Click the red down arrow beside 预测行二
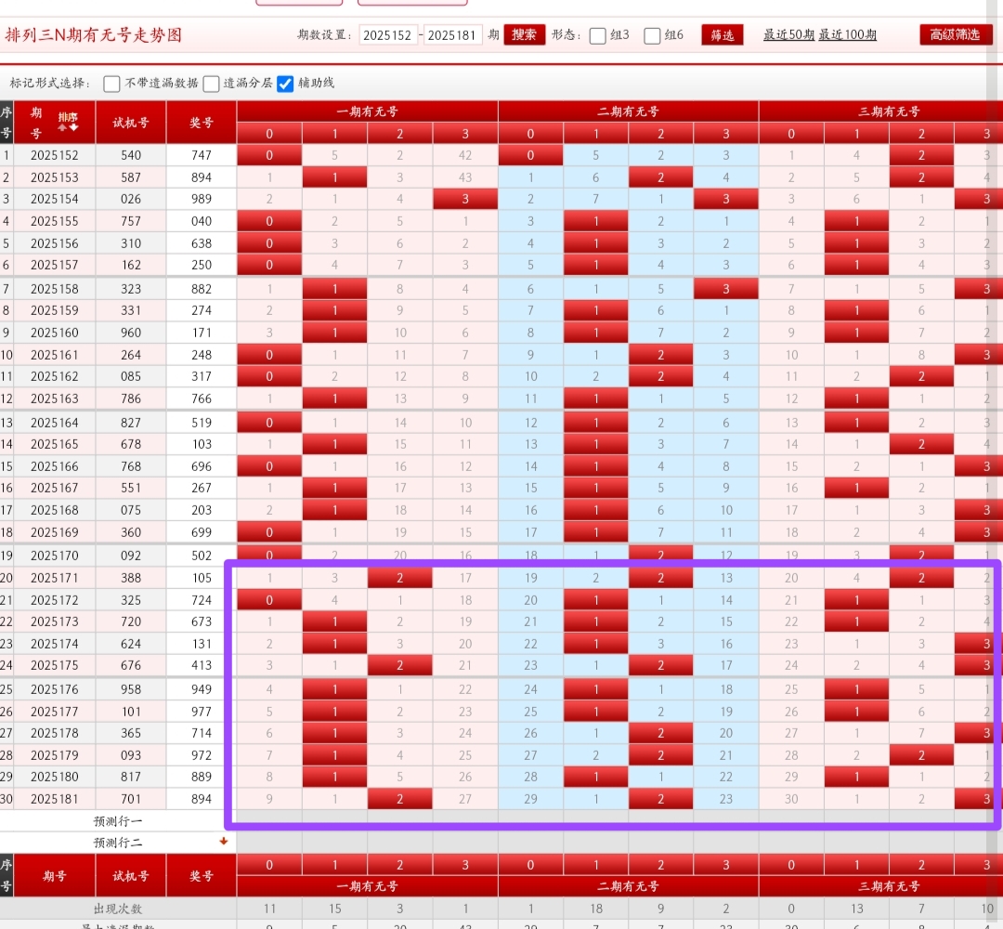The height and width of the screenshot is (929, 1003). (x=223, y=842)
